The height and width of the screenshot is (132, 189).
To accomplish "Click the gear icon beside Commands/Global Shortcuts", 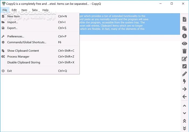I will click(3, 42).
